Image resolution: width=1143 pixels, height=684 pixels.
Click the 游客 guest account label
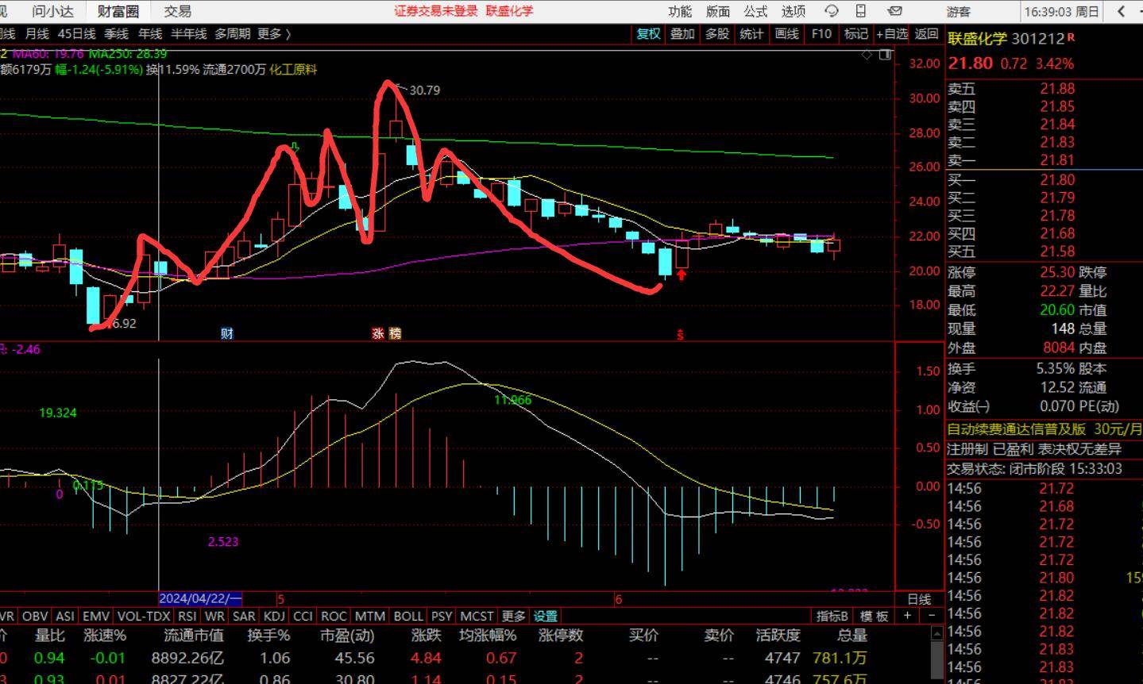click(x=959, y=11)
